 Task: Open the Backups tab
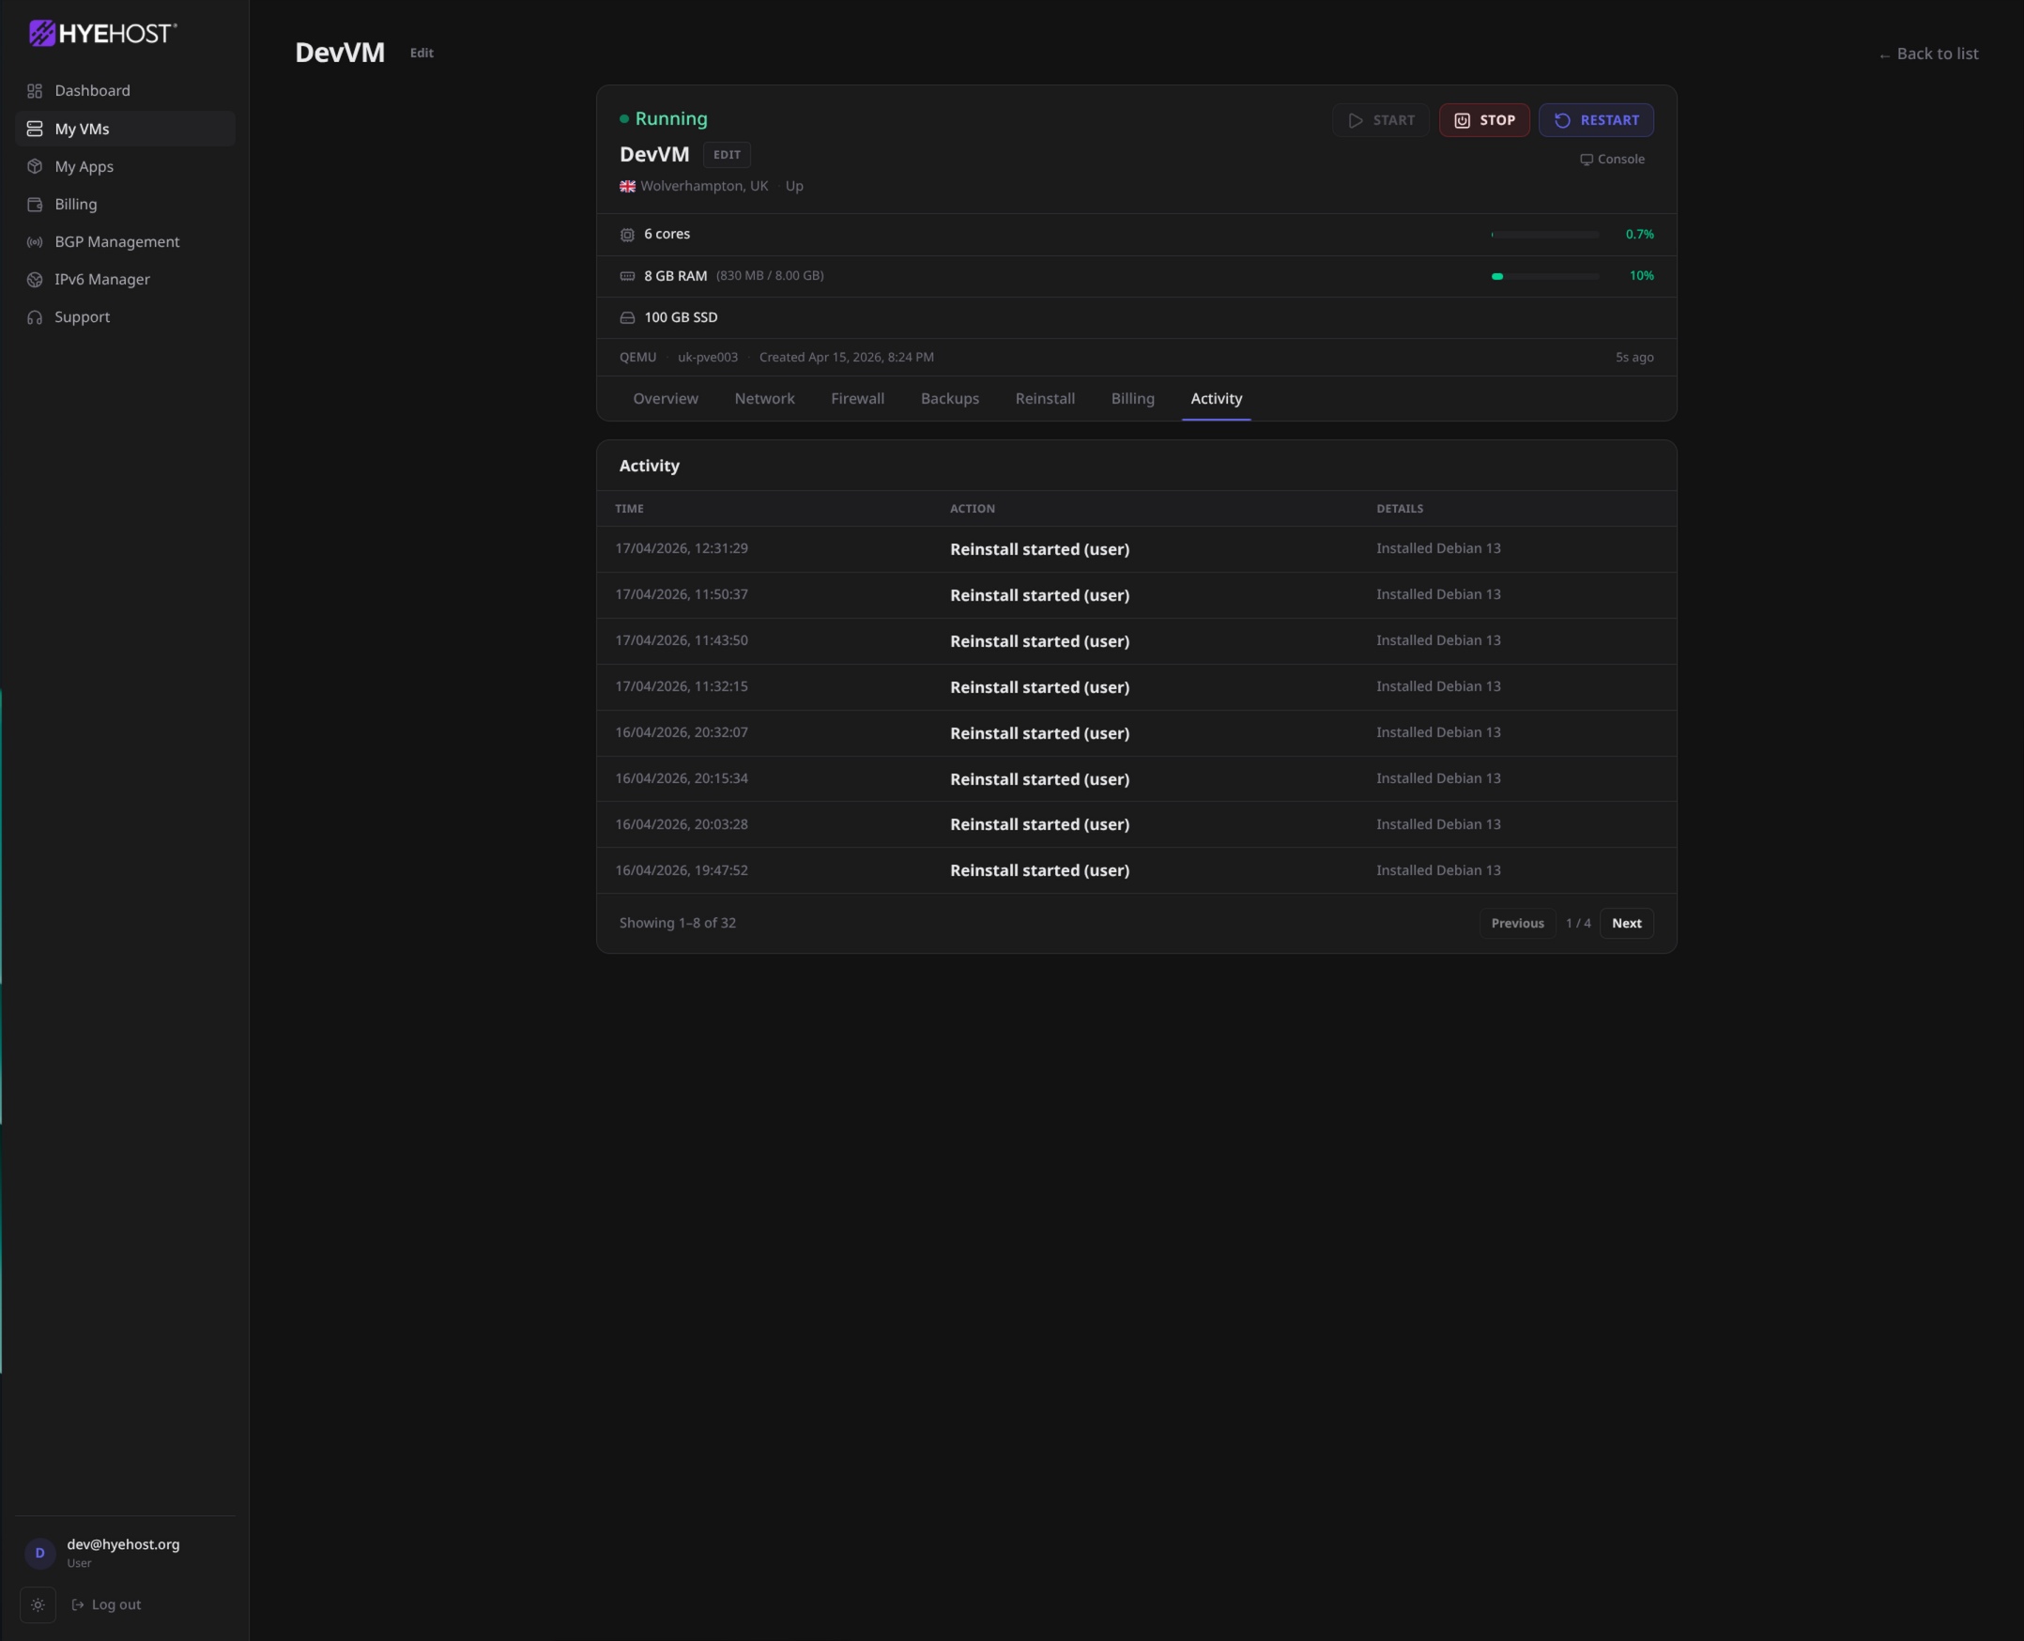click(949, 398)
